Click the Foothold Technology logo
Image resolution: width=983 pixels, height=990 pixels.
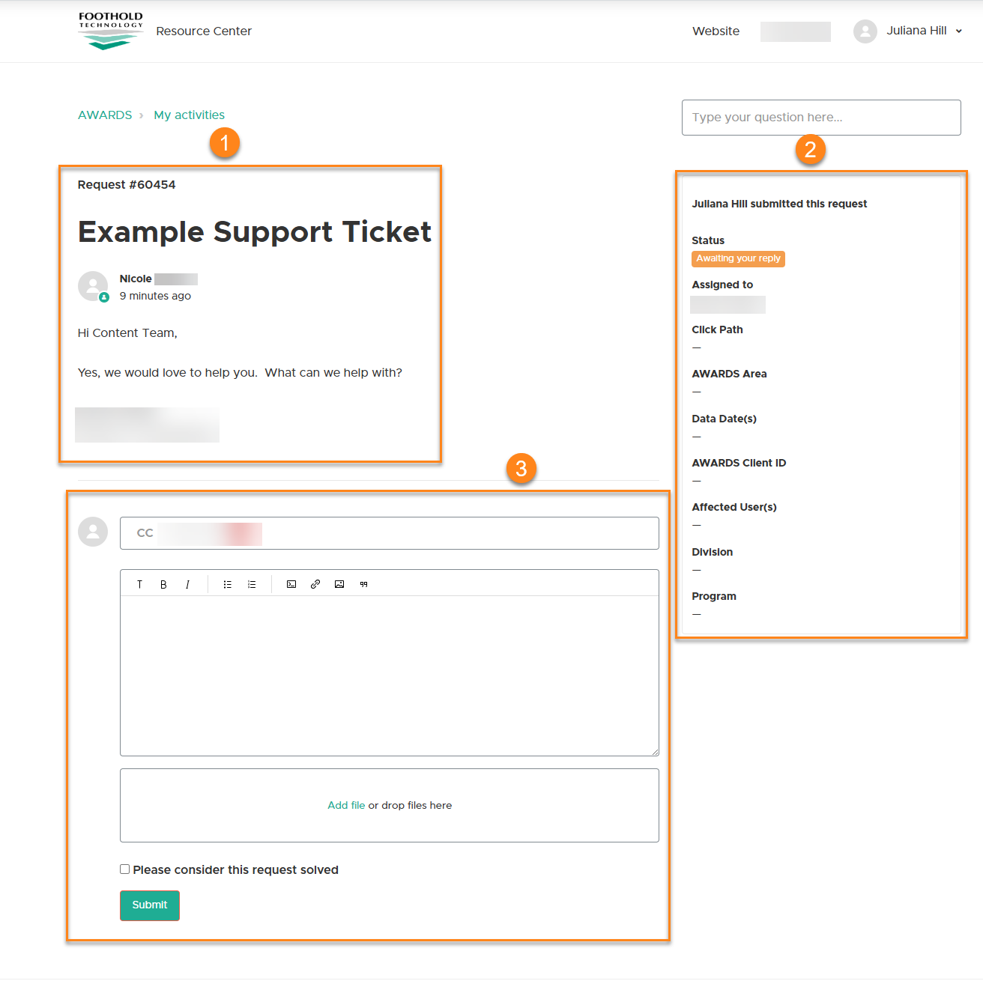111,31
